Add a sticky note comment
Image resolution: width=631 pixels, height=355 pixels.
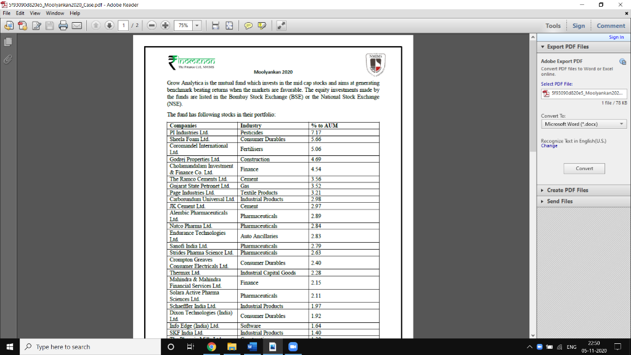pyautogui.click(x=248, y=25)
